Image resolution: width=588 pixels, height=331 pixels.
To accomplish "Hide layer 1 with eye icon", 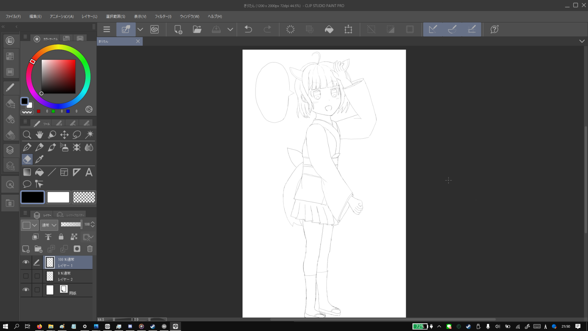I will pos(26,262).
